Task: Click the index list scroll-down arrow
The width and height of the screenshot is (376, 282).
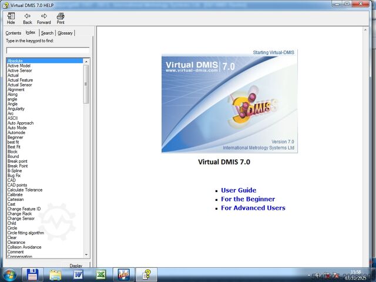Action: point(86,254)
